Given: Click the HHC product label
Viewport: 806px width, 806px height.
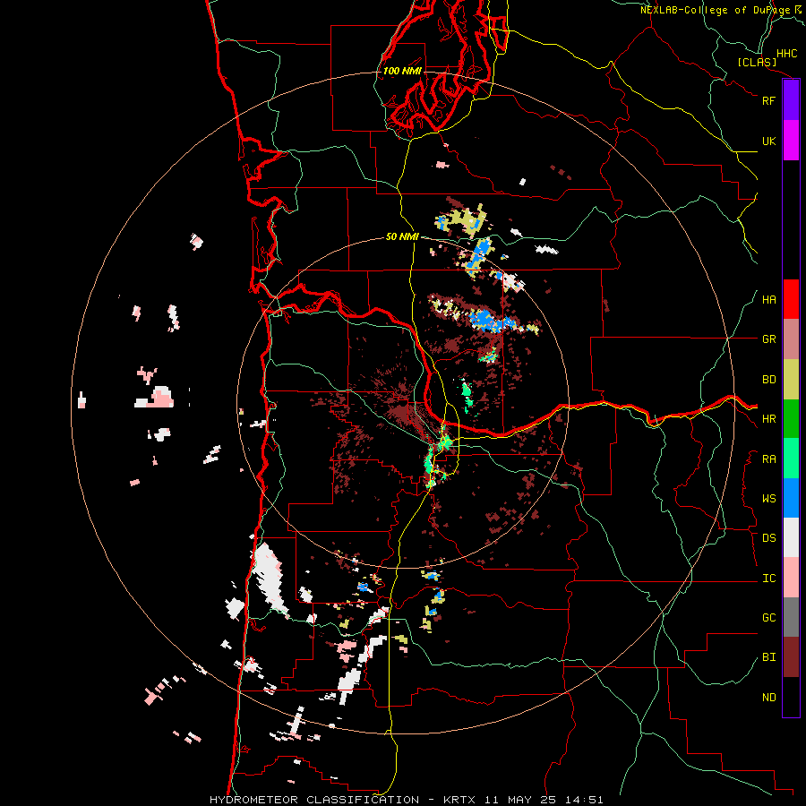Looking at the screenshot, I should 786,54.
